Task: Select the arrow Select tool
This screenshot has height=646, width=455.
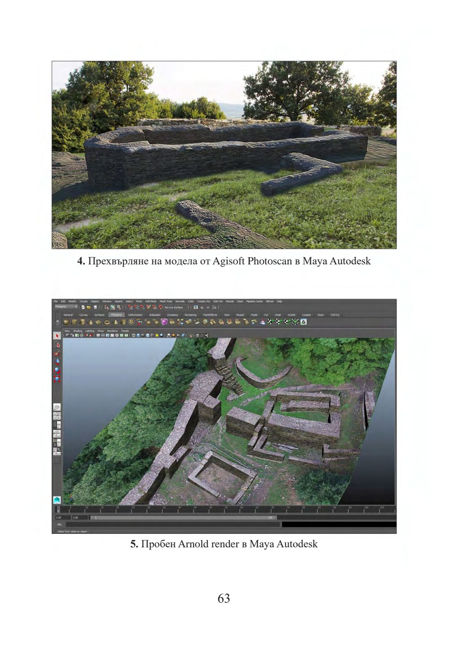Action: coord(57,336)
